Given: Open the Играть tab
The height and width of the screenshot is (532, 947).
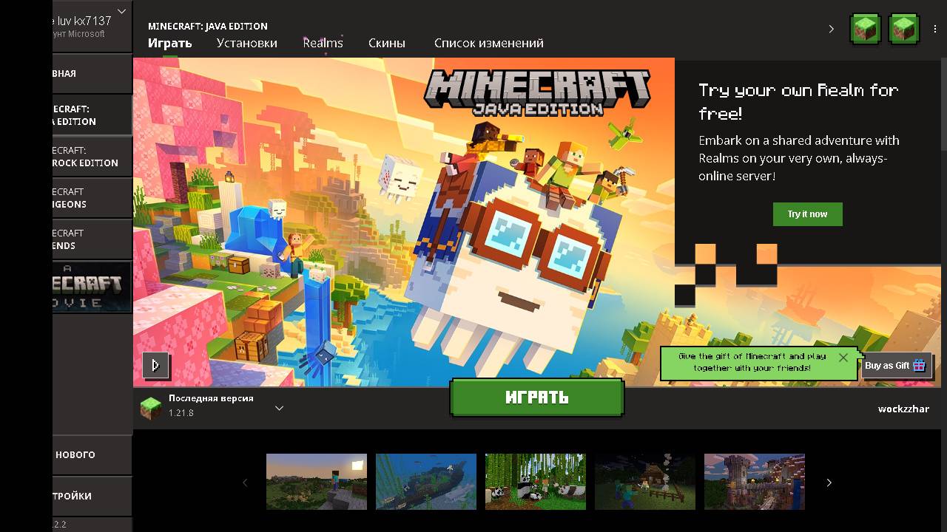Looking at the screenshot, I should (169, 43).
